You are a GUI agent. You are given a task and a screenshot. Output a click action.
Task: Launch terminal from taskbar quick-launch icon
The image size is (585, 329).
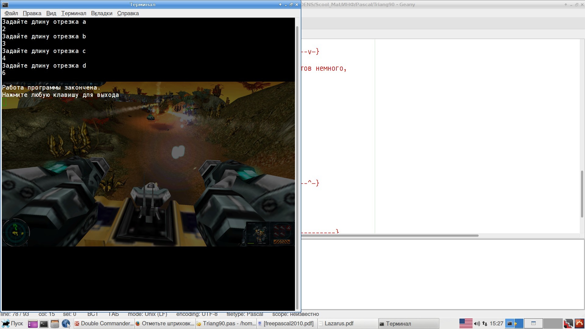pos(44,324)
